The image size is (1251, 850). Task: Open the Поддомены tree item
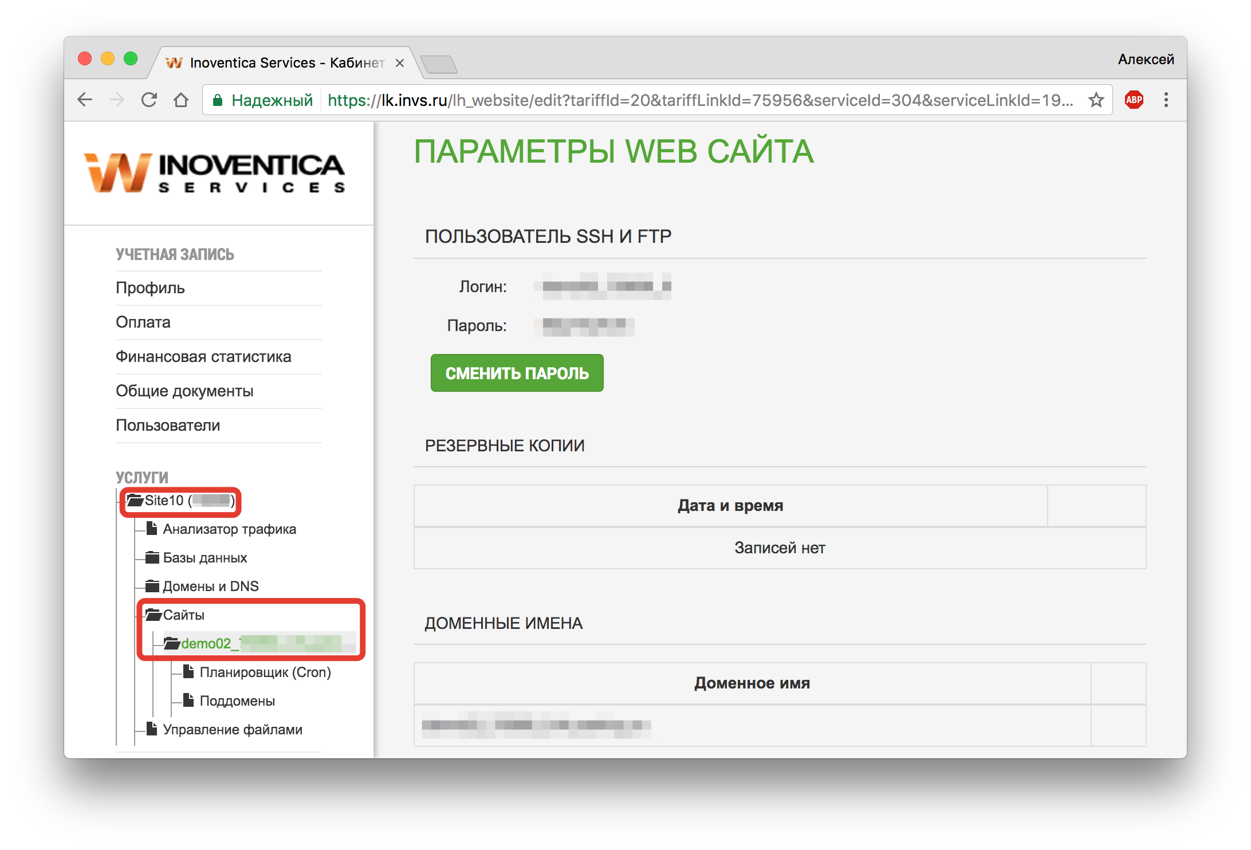click(x=237, y=701)
